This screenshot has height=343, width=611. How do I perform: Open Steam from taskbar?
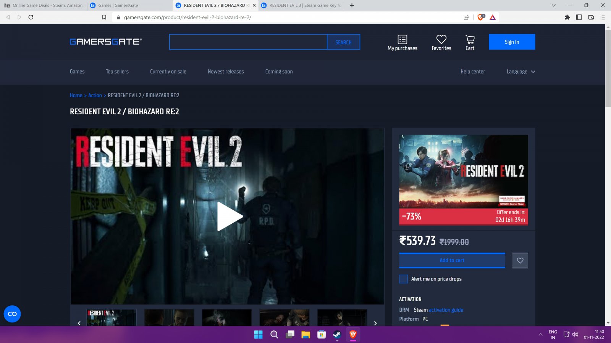[337, 335]
